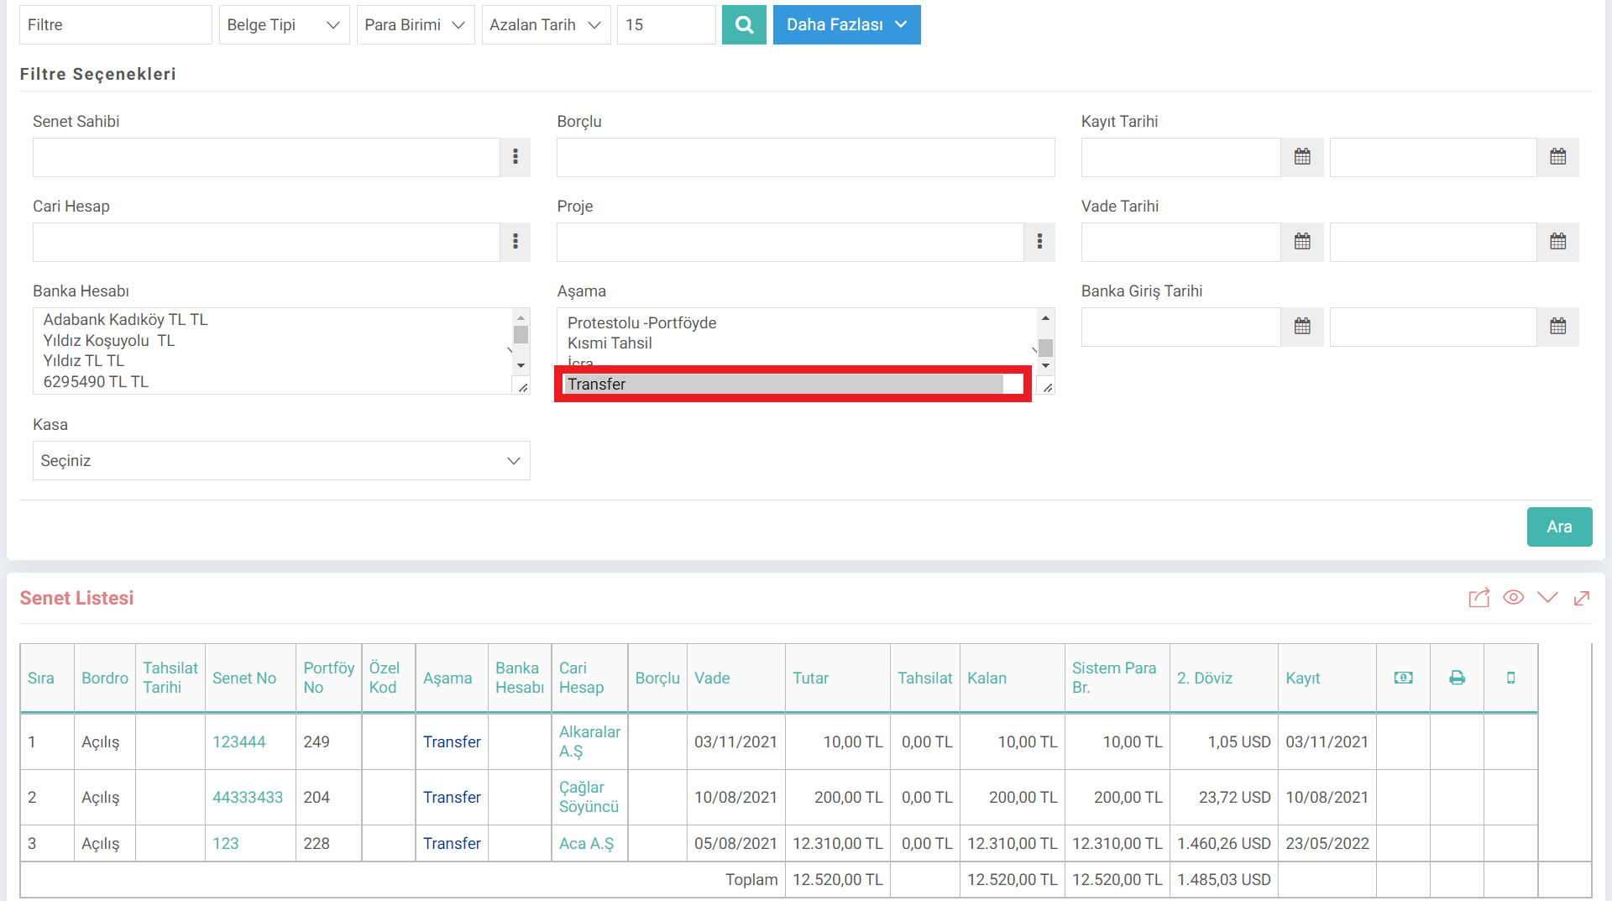
Task: Click export icon in Senet Listesi header
Action: [1479, 598]
